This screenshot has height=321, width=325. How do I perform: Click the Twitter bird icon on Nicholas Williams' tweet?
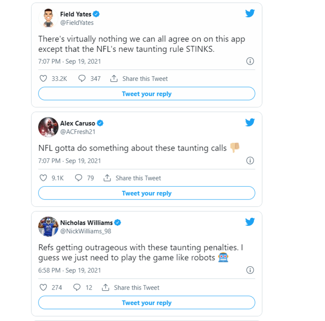250,222
